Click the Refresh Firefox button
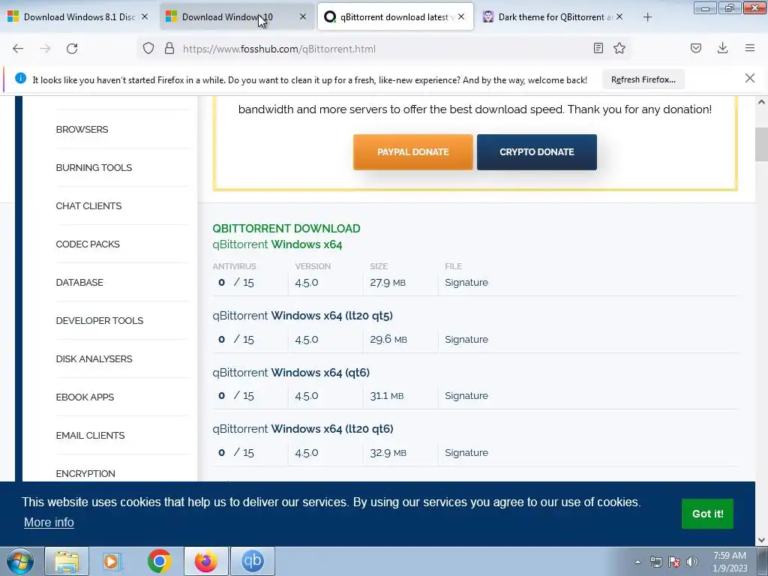Image resolution: width=768 pixels, height=576 pixels. click(x=643, y=79)
